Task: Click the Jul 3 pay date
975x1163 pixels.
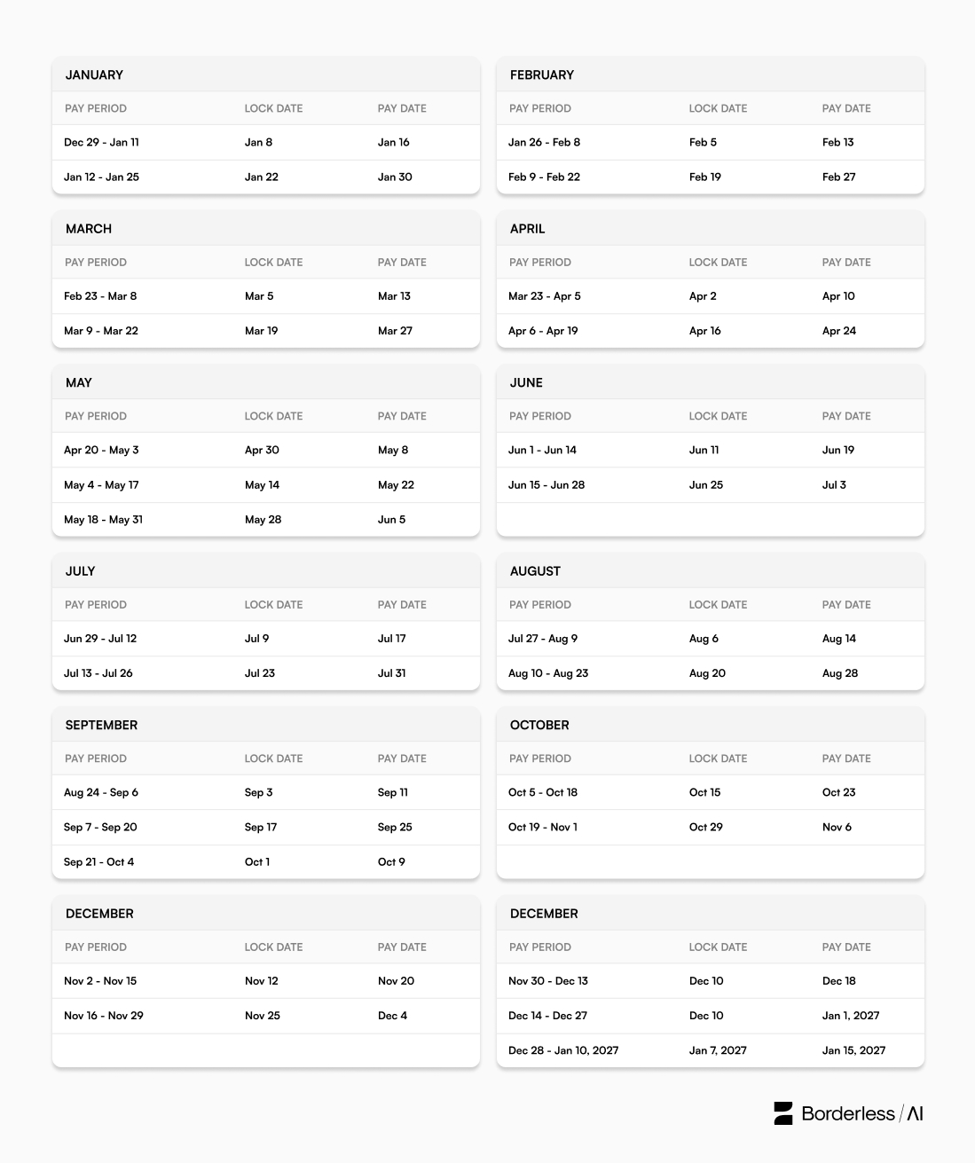Action: (x=834, y=485)
